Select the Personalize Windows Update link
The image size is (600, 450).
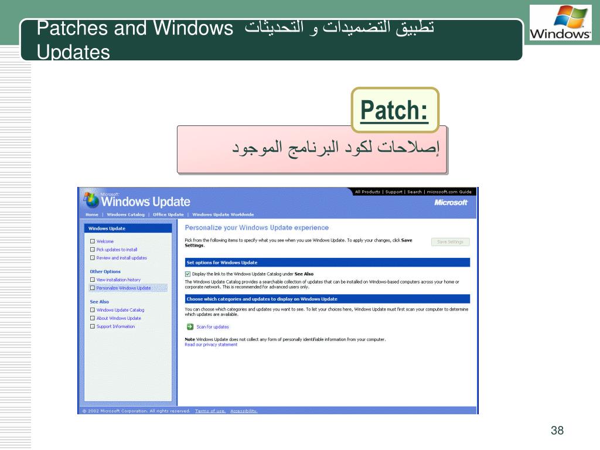coord(124,288)
